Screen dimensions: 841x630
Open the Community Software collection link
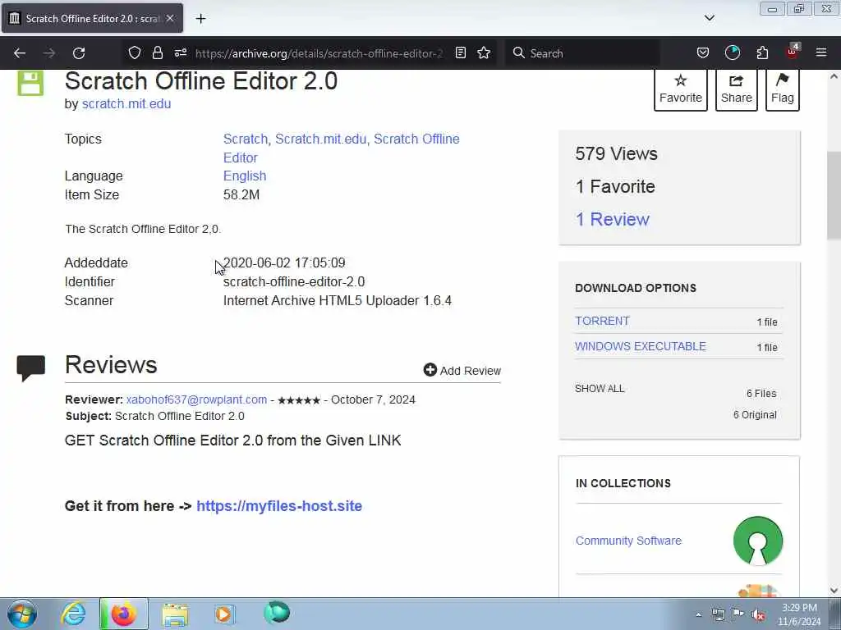tap(628, 541)
